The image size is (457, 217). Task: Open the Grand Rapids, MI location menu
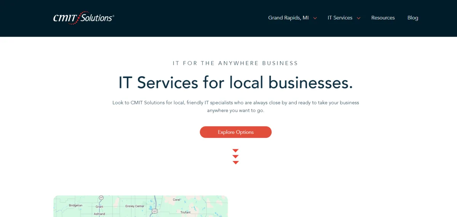click(288, 18)
